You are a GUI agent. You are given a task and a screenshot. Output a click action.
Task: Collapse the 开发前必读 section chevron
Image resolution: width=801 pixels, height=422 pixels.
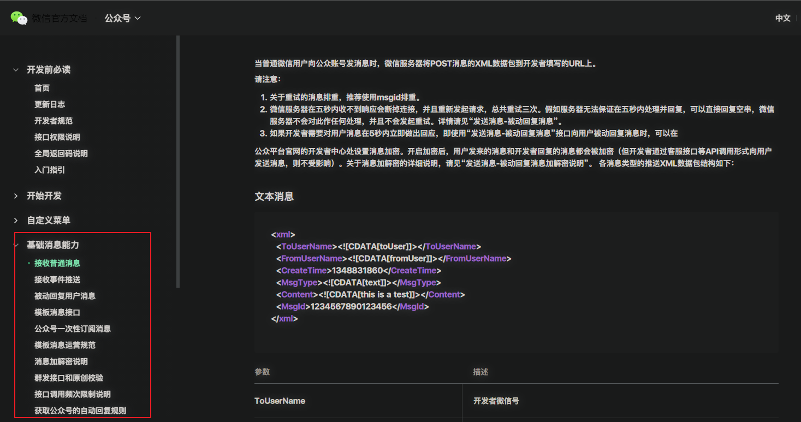[x=16, y=70]
